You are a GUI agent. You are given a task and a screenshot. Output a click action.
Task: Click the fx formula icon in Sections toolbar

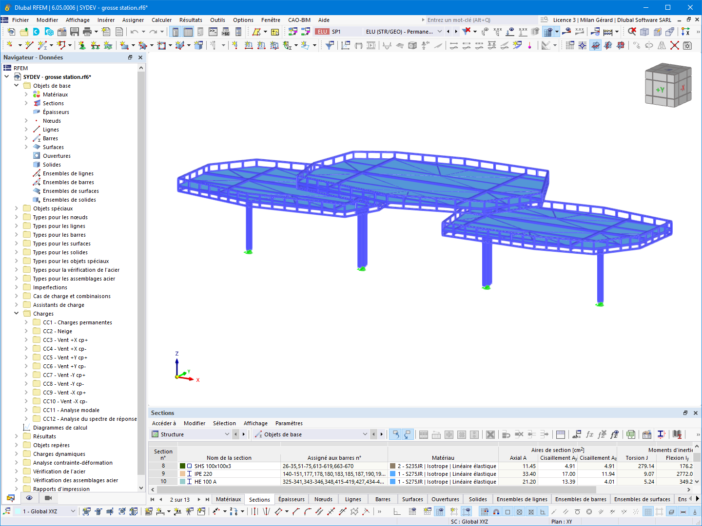click(589, 434)
